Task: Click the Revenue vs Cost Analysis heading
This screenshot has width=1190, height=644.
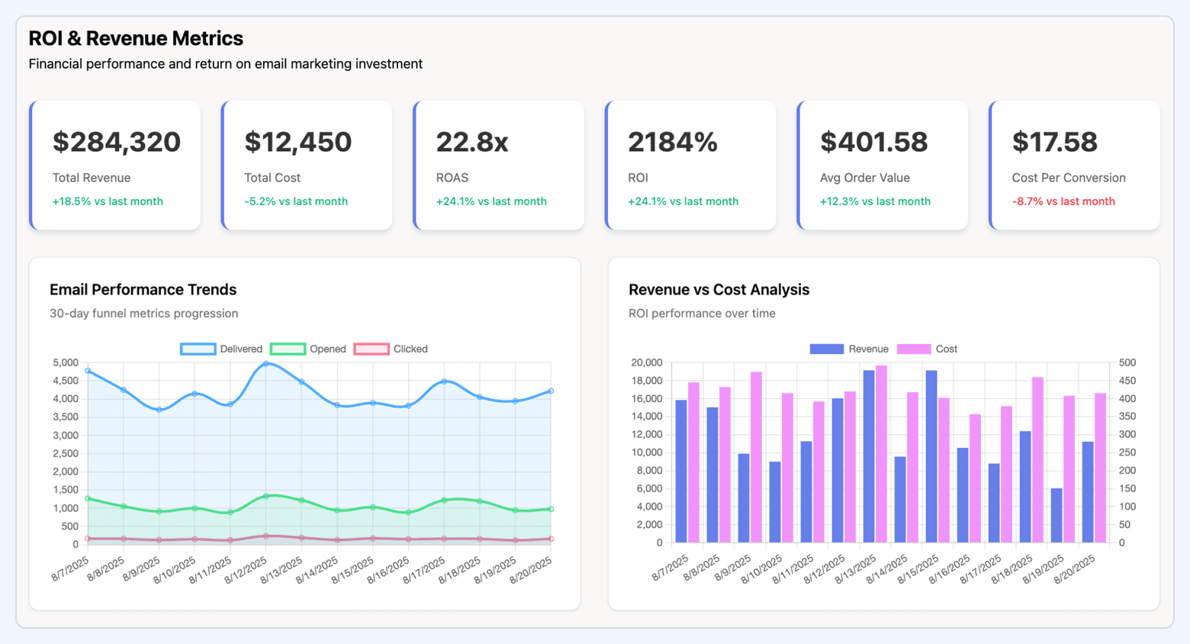Action: [x=719, y=290]
